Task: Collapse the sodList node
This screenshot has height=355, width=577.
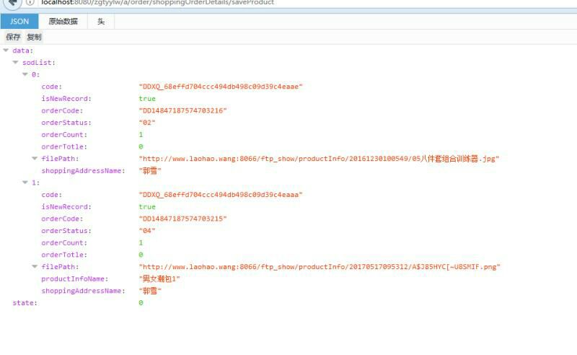Action: tap(16, 63)
